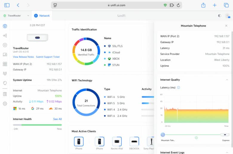Select STUN in traffic list
This screenshot has width=233, height=154.
pyautogui.click(x=112, y=65)
